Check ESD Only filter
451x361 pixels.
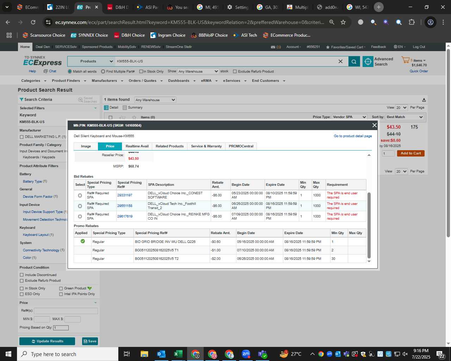click(x=22, y=294)
